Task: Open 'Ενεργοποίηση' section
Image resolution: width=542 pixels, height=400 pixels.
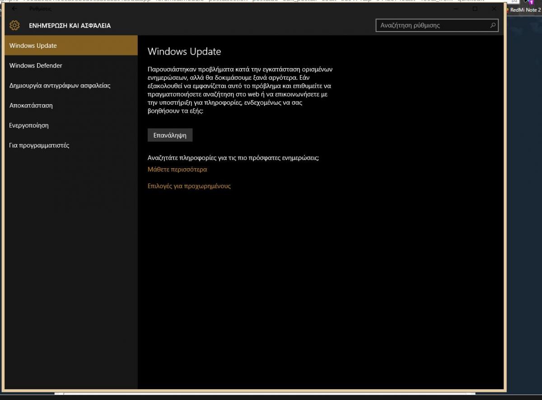Action: coord(71,125)
